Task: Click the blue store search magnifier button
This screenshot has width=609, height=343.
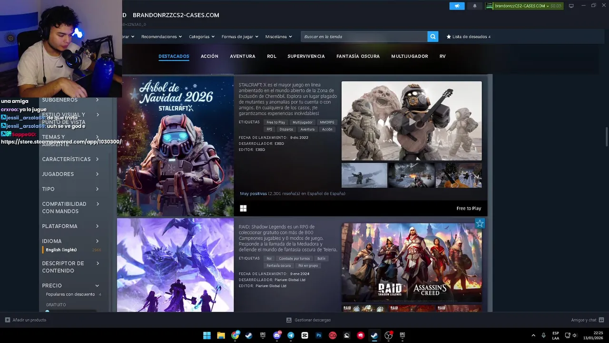Action: [432, 37]
